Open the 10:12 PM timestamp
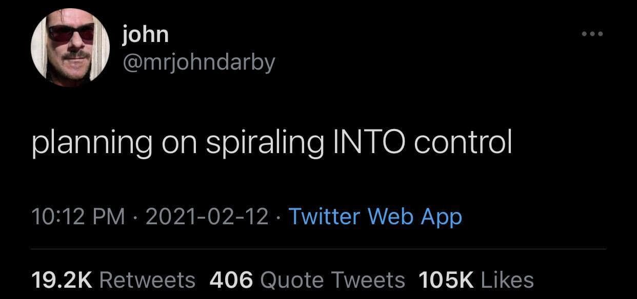Screen dimensions: 637x299 point(78,217)
